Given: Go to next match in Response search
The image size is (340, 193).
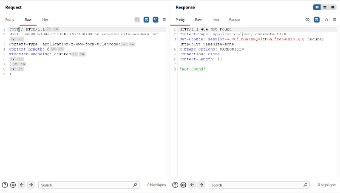Looking at the screenshot, I should tap(201, 185).
